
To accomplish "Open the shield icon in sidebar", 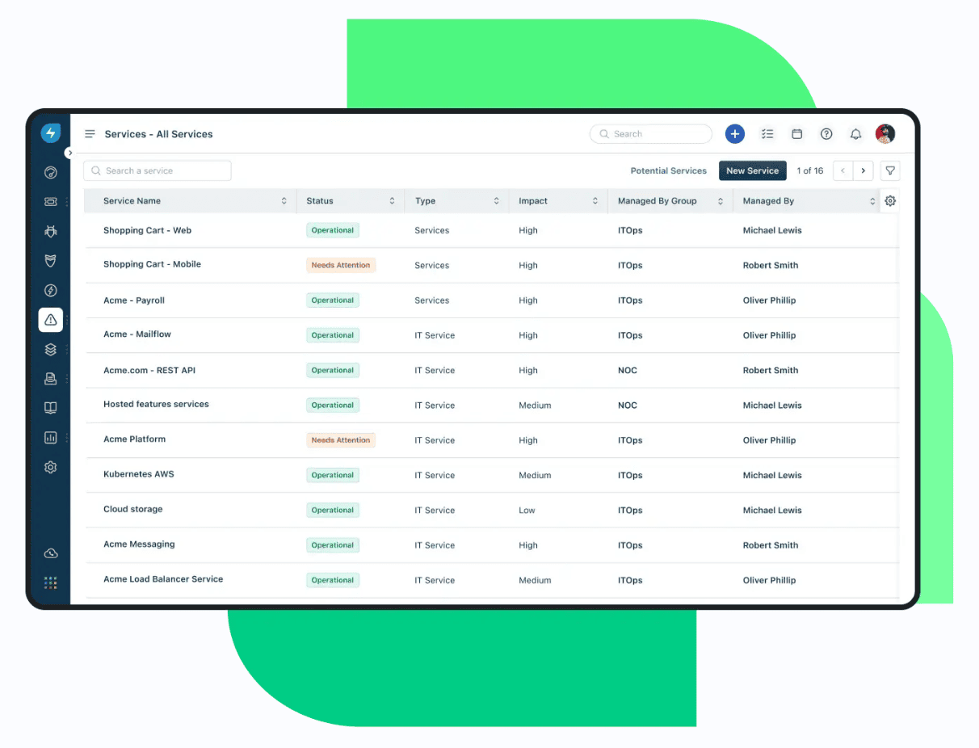I will point(51,261).
